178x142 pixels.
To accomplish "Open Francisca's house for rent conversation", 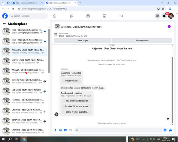I will click(x=24, y=101).
